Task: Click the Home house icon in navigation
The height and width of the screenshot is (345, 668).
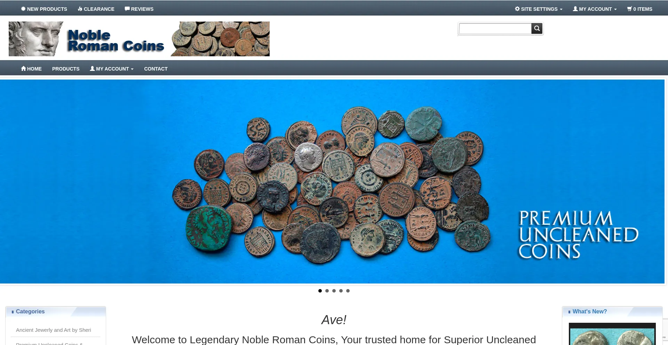Action: click(23, 69)
